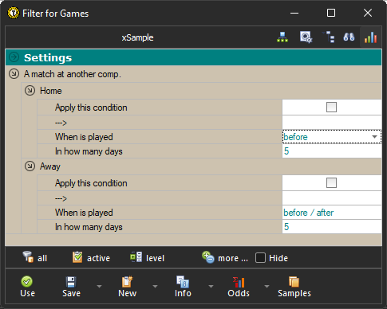Collapse the Settings header arrow icon
Screen dimensions: 387x309
point(14,57)
